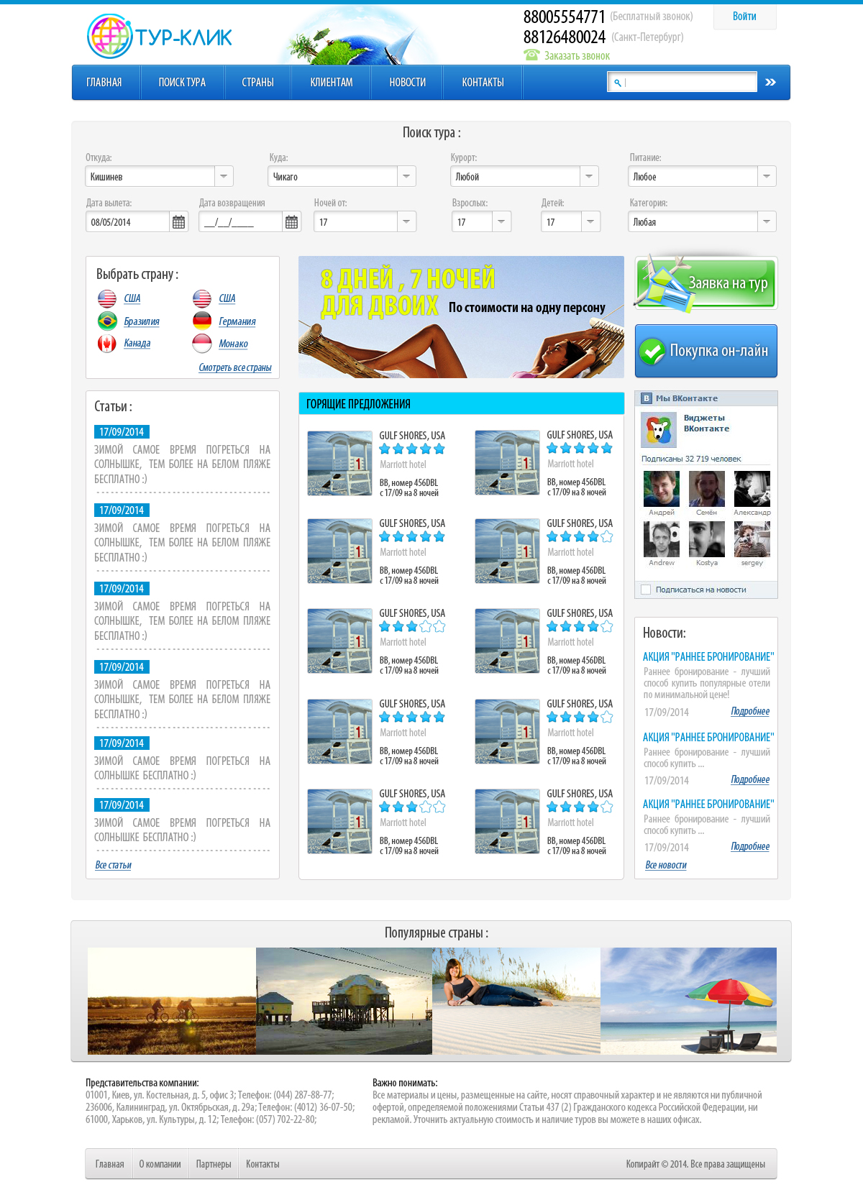Click the Monaco flag icon
The width and height of the screenshot is (863, 1187).
(x=202, y=344)
